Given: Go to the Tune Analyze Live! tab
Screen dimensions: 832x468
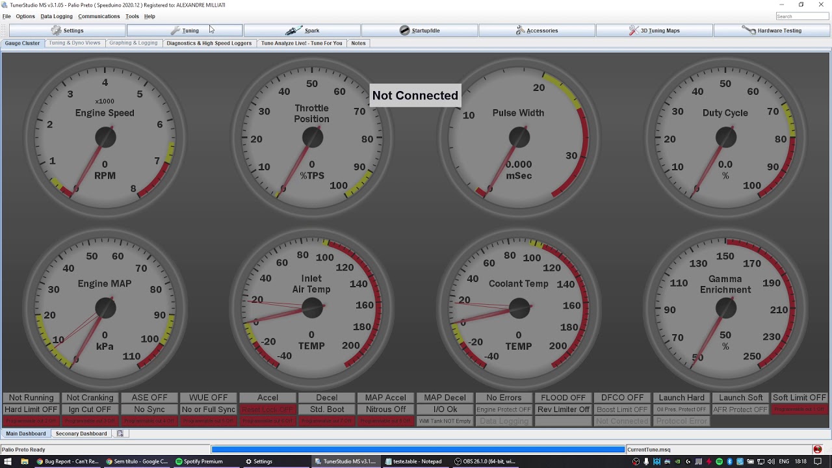Looking at the screenshot, I should (302, 44).
